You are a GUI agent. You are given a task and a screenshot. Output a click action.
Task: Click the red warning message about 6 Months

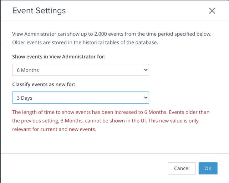(x=111, y=112)
